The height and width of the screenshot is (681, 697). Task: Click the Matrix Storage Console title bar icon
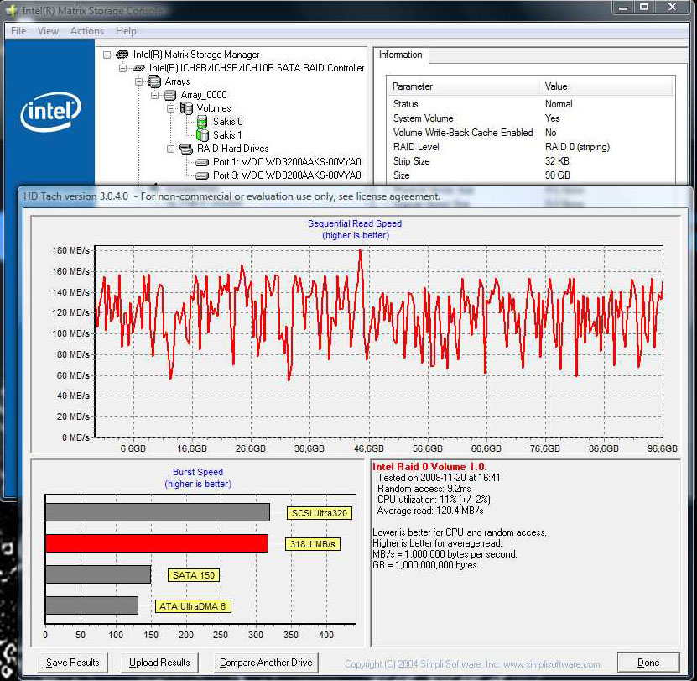coord(12,10)
